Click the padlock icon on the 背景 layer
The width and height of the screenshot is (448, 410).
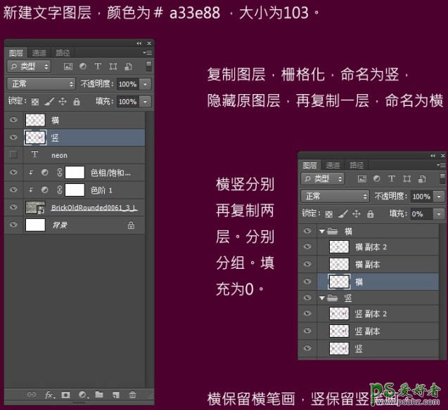pos(131,225)
